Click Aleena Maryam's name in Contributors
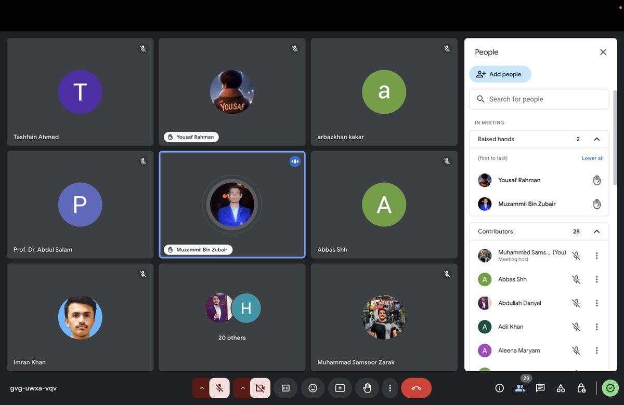This screenshot has width=624, height=405. [519, 350]
